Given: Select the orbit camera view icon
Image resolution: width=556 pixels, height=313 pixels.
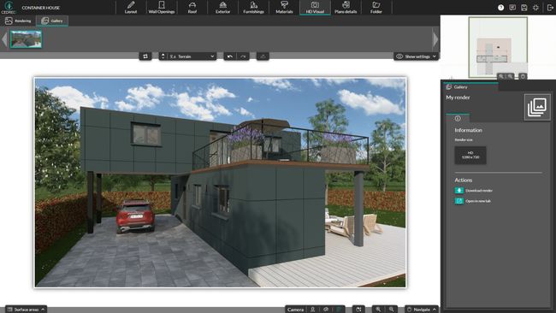Looking at the screenshot, I should pos(326,310).
